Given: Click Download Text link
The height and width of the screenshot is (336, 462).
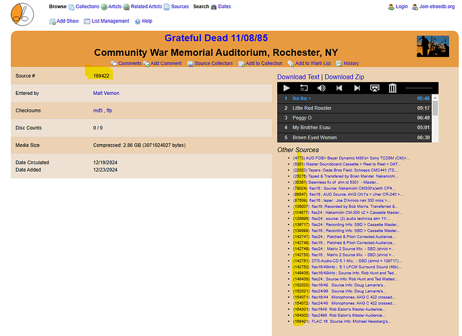Looking at the screenshot, I should click(298, 77).
